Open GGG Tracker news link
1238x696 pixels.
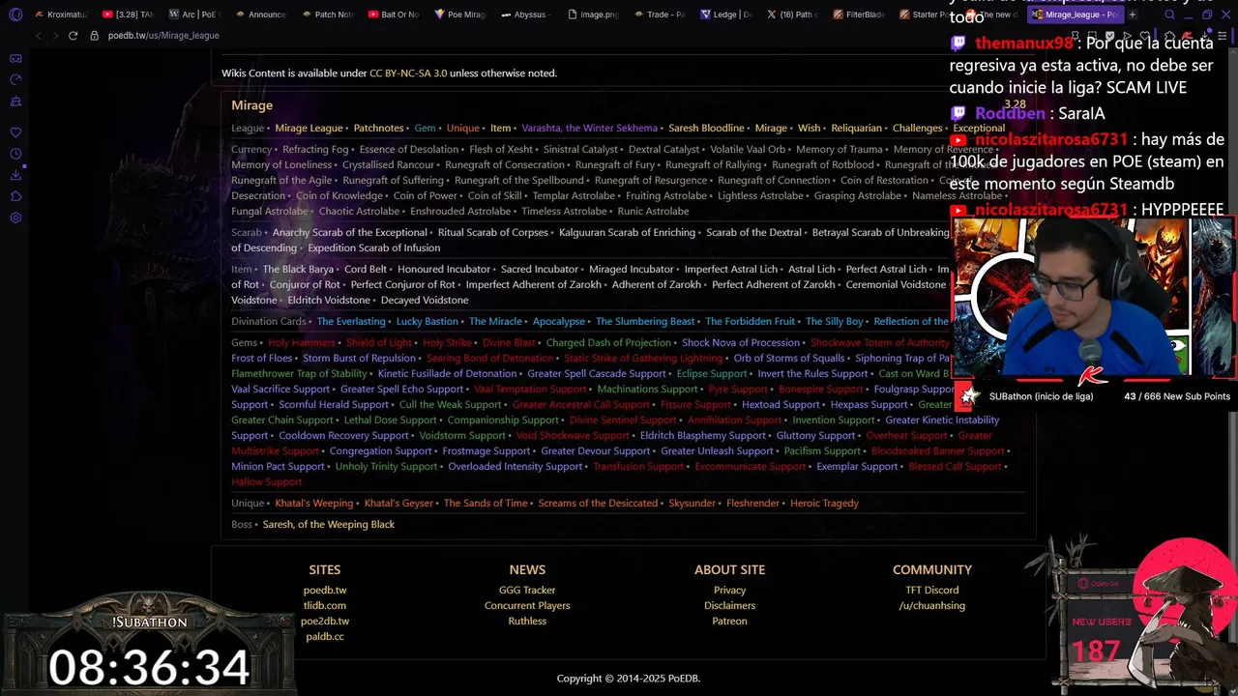pos(527,591)
